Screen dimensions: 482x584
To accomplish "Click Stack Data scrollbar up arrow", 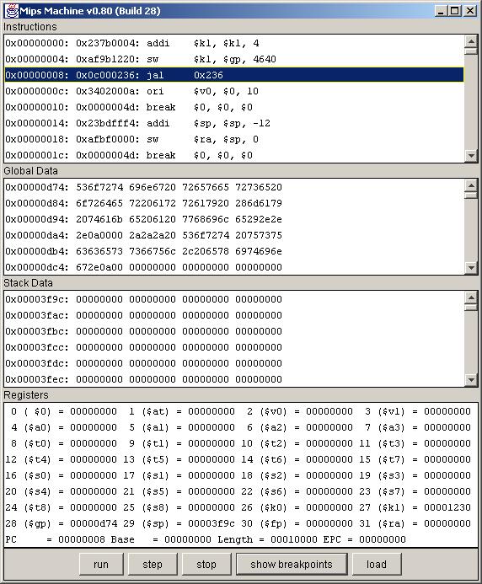I will coord(471,297).
